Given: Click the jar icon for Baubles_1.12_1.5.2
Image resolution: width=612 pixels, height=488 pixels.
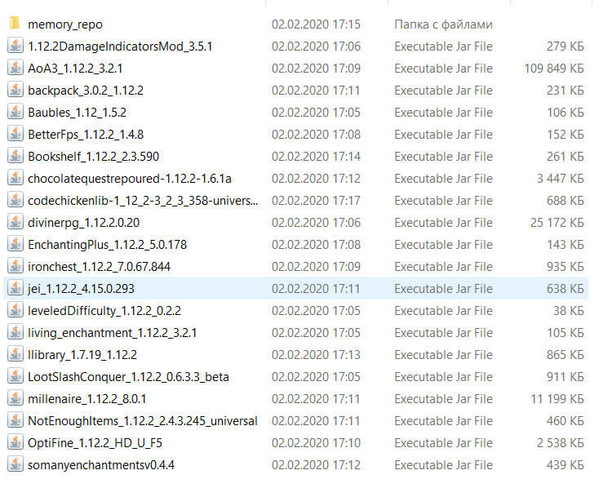Looking at the screenshot, I should [16, 112].
